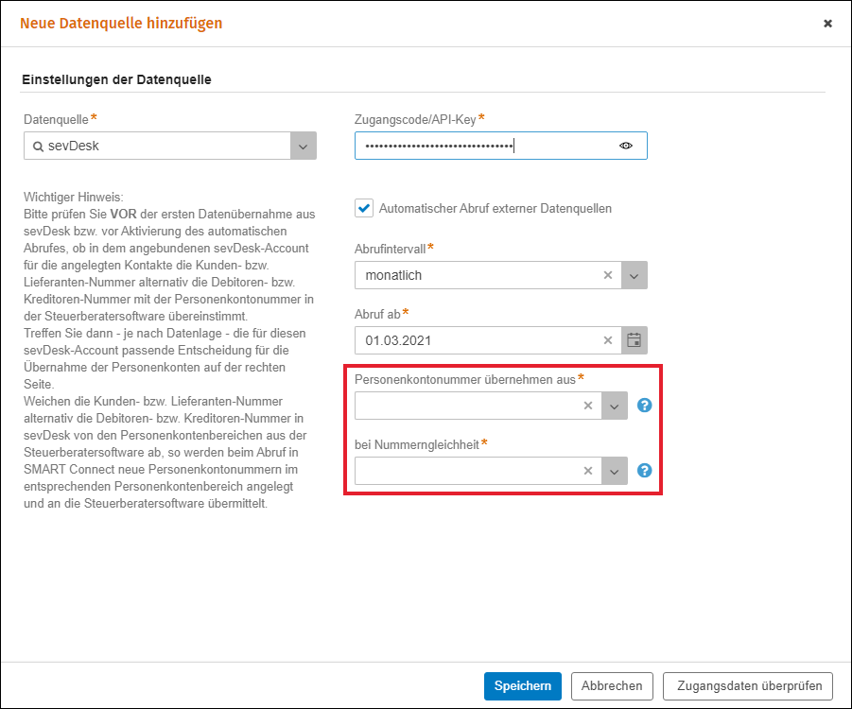Image resolution: width=852 pixels, height=709 pixels.
Task: Clear the Personenkontonummer übernehmen aus field
Action: pos(588,406)
